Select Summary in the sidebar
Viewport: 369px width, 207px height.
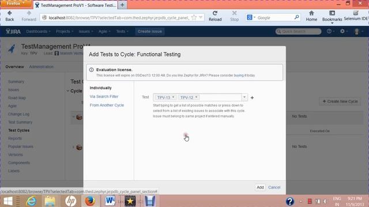coord(16,82)
